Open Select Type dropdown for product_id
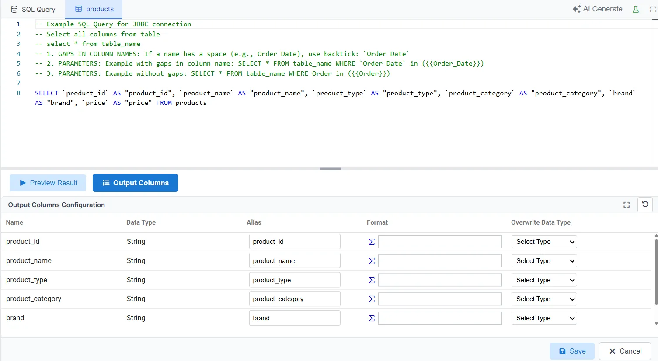The image size is (658, 361). tap(544, 241)
